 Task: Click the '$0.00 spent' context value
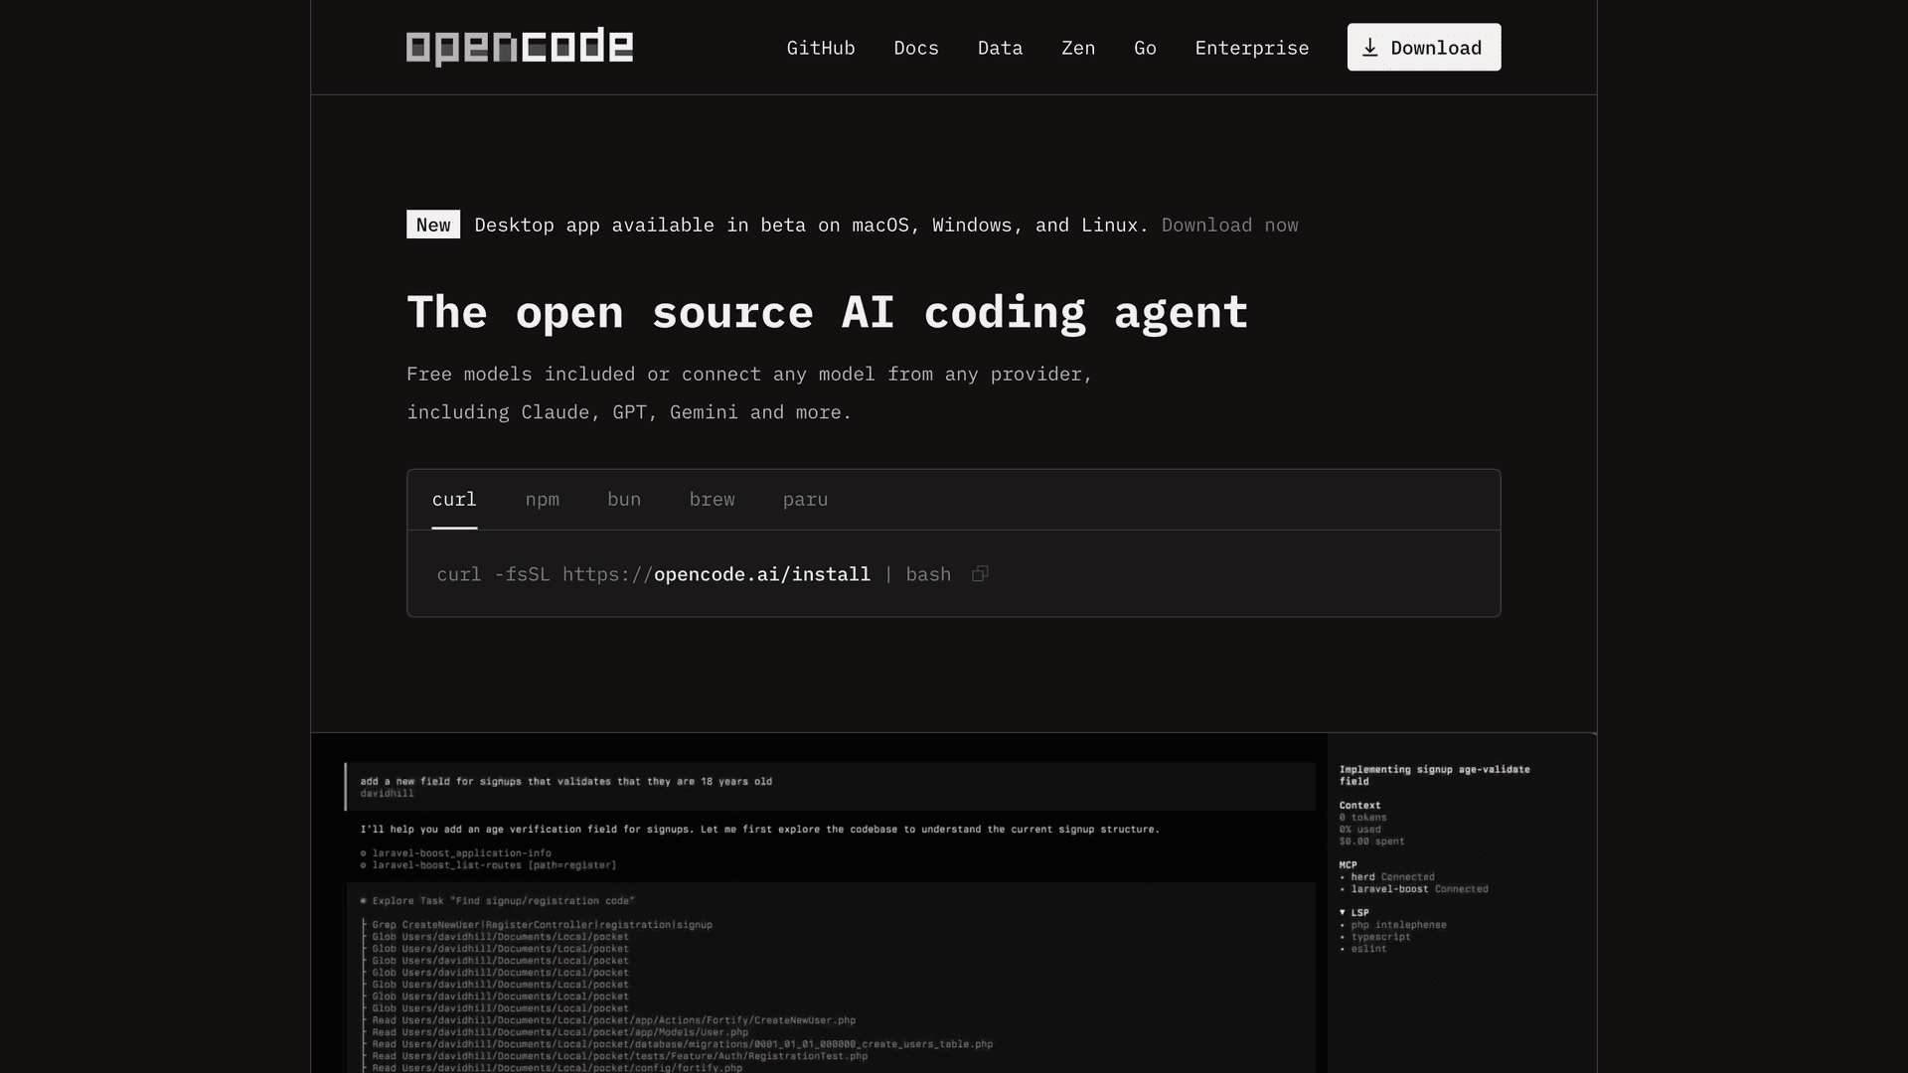[x=1371, y=842]
